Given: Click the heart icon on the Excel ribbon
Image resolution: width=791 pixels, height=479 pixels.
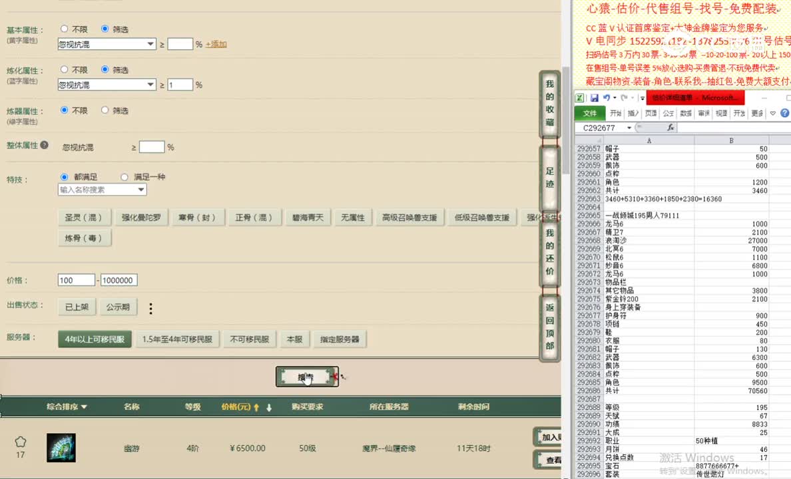Looking at the screenshot, I should coord(772,112).
